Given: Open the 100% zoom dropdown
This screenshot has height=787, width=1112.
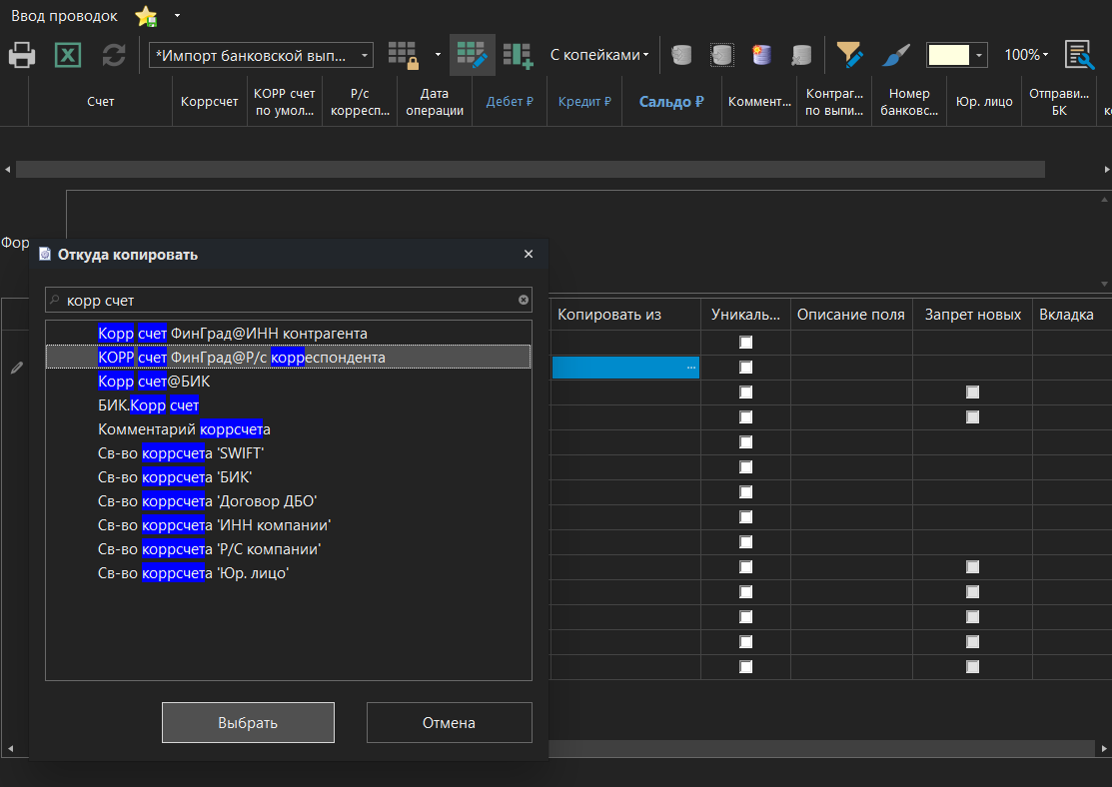Looking at the screenshot, I should coord(1026,55).
